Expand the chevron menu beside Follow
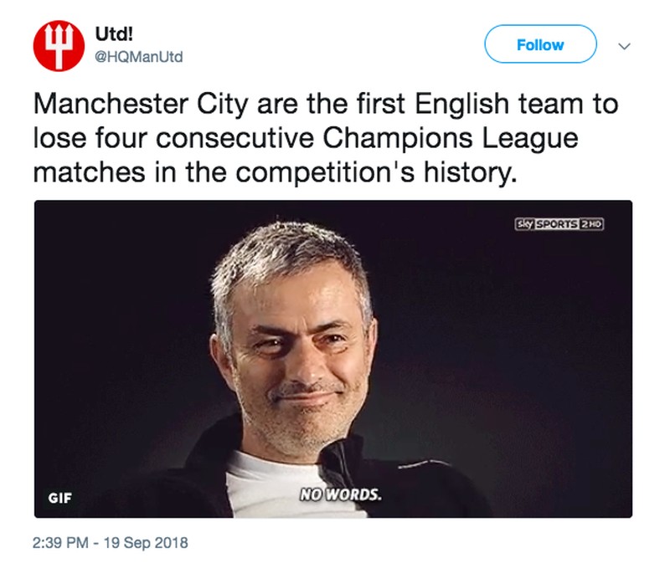This screenshot has height=563, width=670. point(622,46)
